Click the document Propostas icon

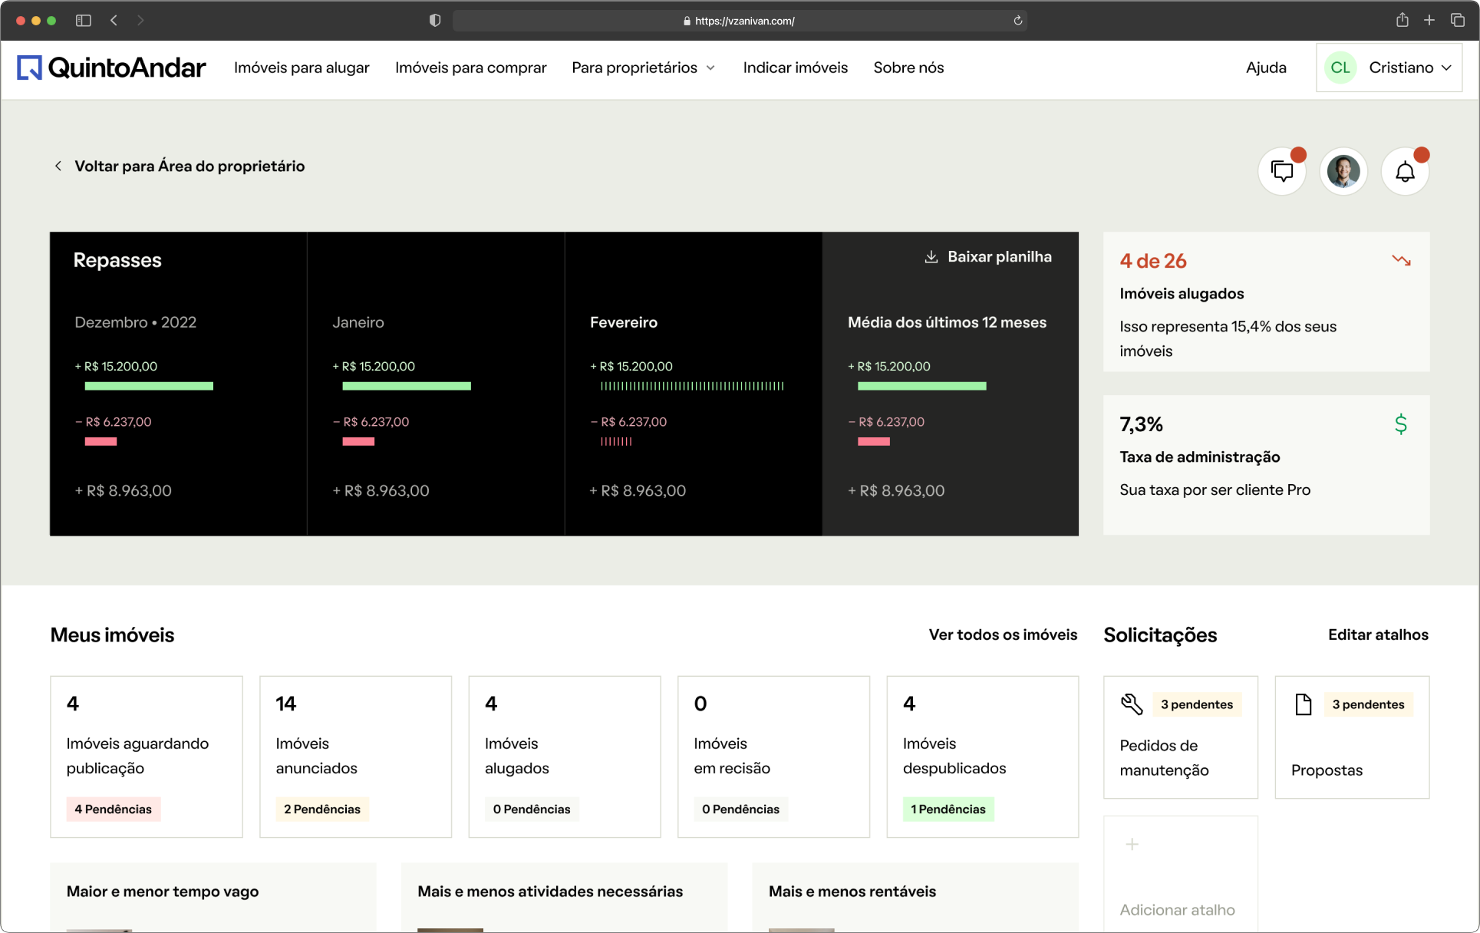click(x=1303, y=704)
